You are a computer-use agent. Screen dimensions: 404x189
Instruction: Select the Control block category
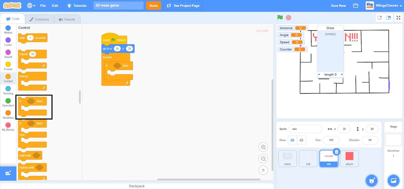pyautogui.click(x=8, y=78)
